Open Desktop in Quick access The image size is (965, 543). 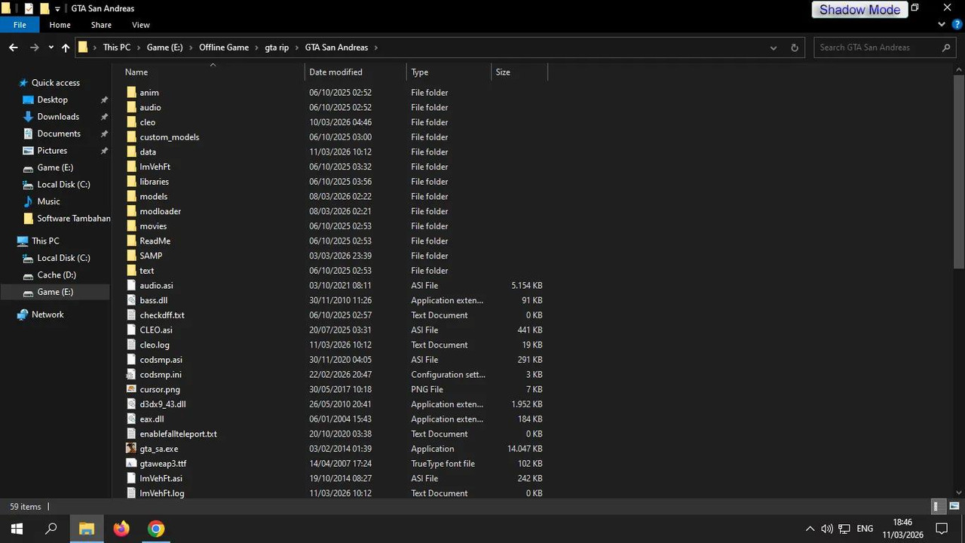tap(52, 100)
